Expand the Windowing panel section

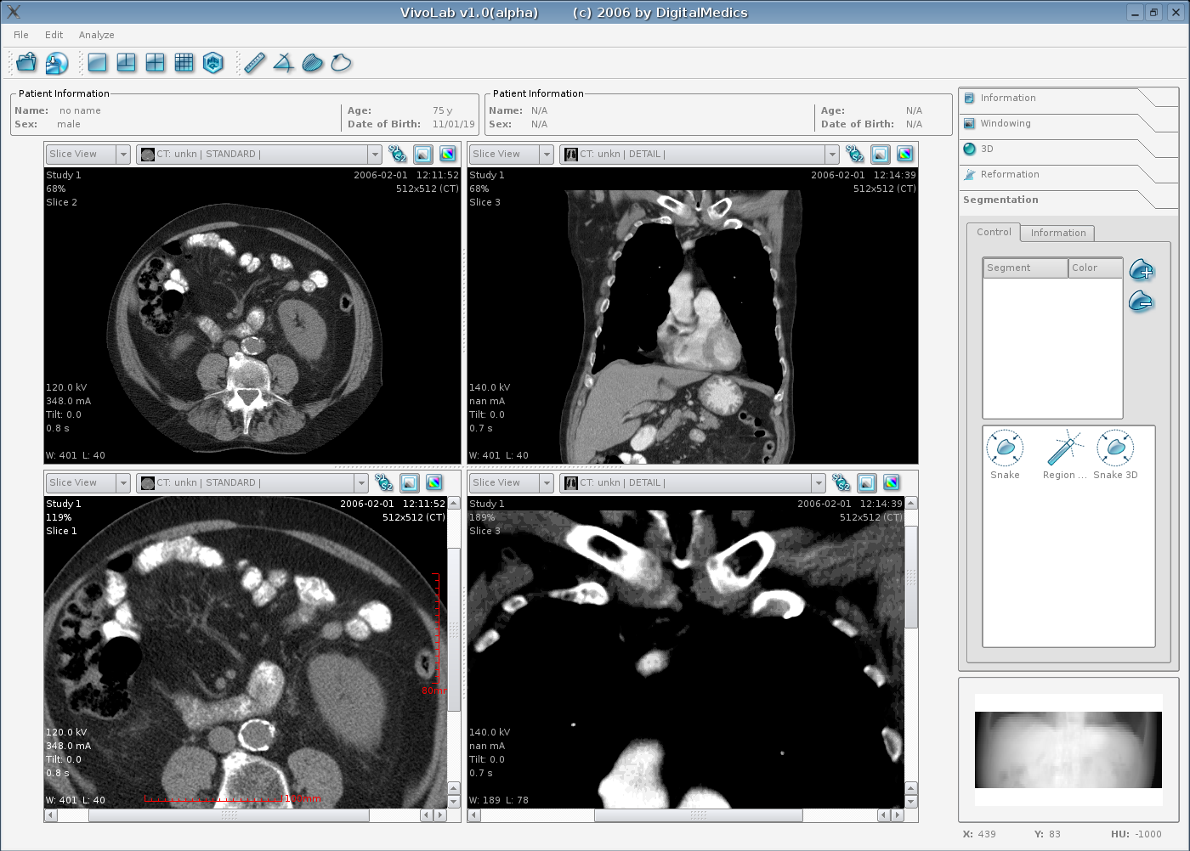1006,123
